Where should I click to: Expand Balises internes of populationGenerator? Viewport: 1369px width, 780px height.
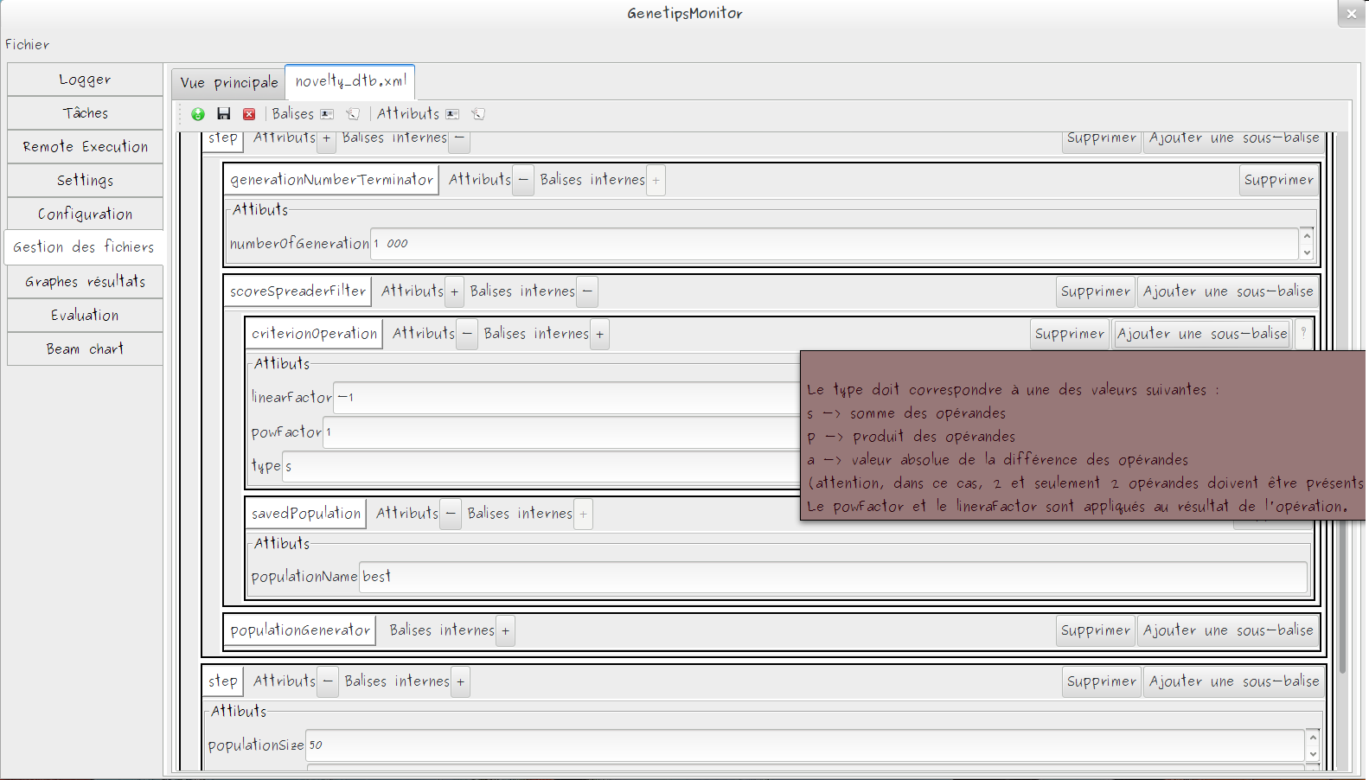(x=506, y=630)
